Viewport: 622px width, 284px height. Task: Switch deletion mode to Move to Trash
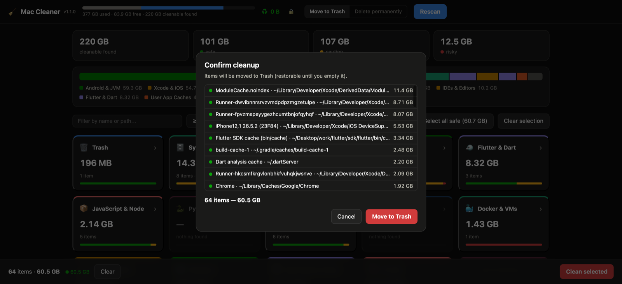click(327, 12)
